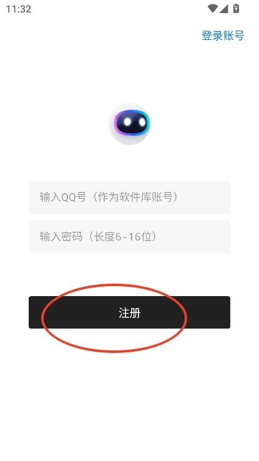Tap the battery charging icon
259x461 pixels.
coord(236,9)
